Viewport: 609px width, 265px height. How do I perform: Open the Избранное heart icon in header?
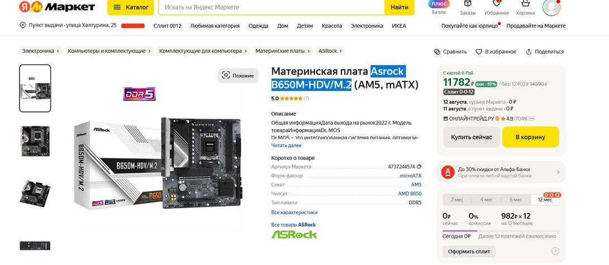496,4
